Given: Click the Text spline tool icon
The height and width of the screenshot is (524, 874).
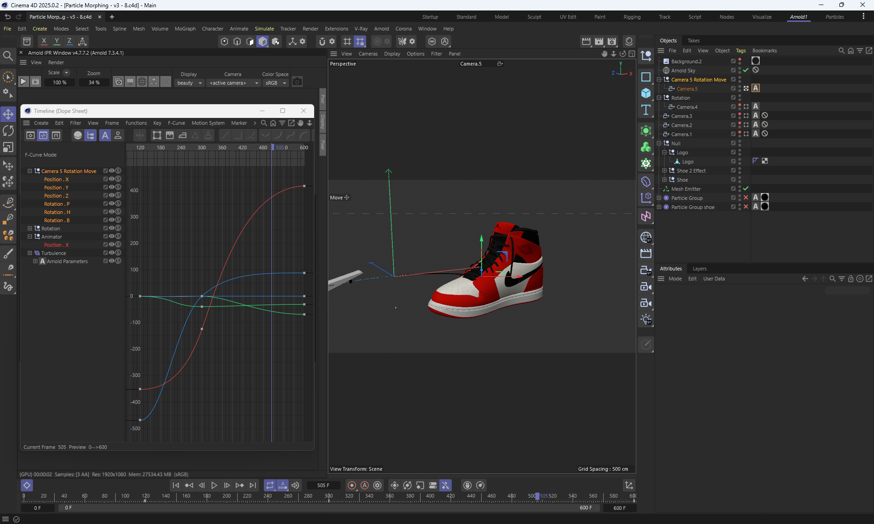Looking at the screenshot, I should tap(646, 110).
